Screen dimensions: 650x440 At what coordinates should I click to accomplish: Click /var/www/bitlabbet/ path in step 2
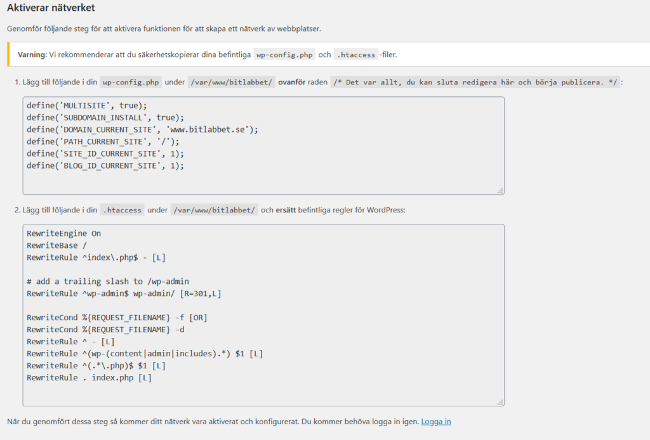[214, 210]
